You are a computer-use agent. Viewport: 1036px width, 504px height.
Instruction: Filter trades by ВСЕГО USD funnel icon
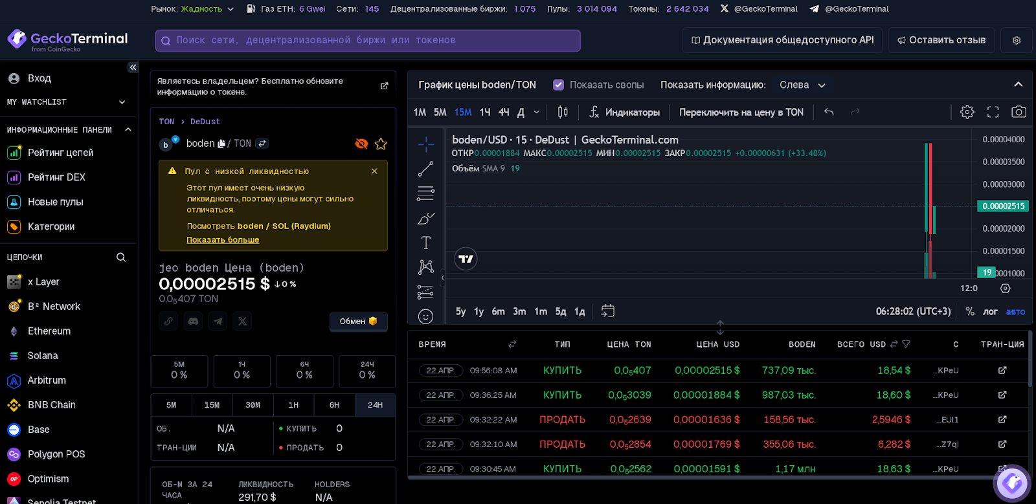click(906, 344)
